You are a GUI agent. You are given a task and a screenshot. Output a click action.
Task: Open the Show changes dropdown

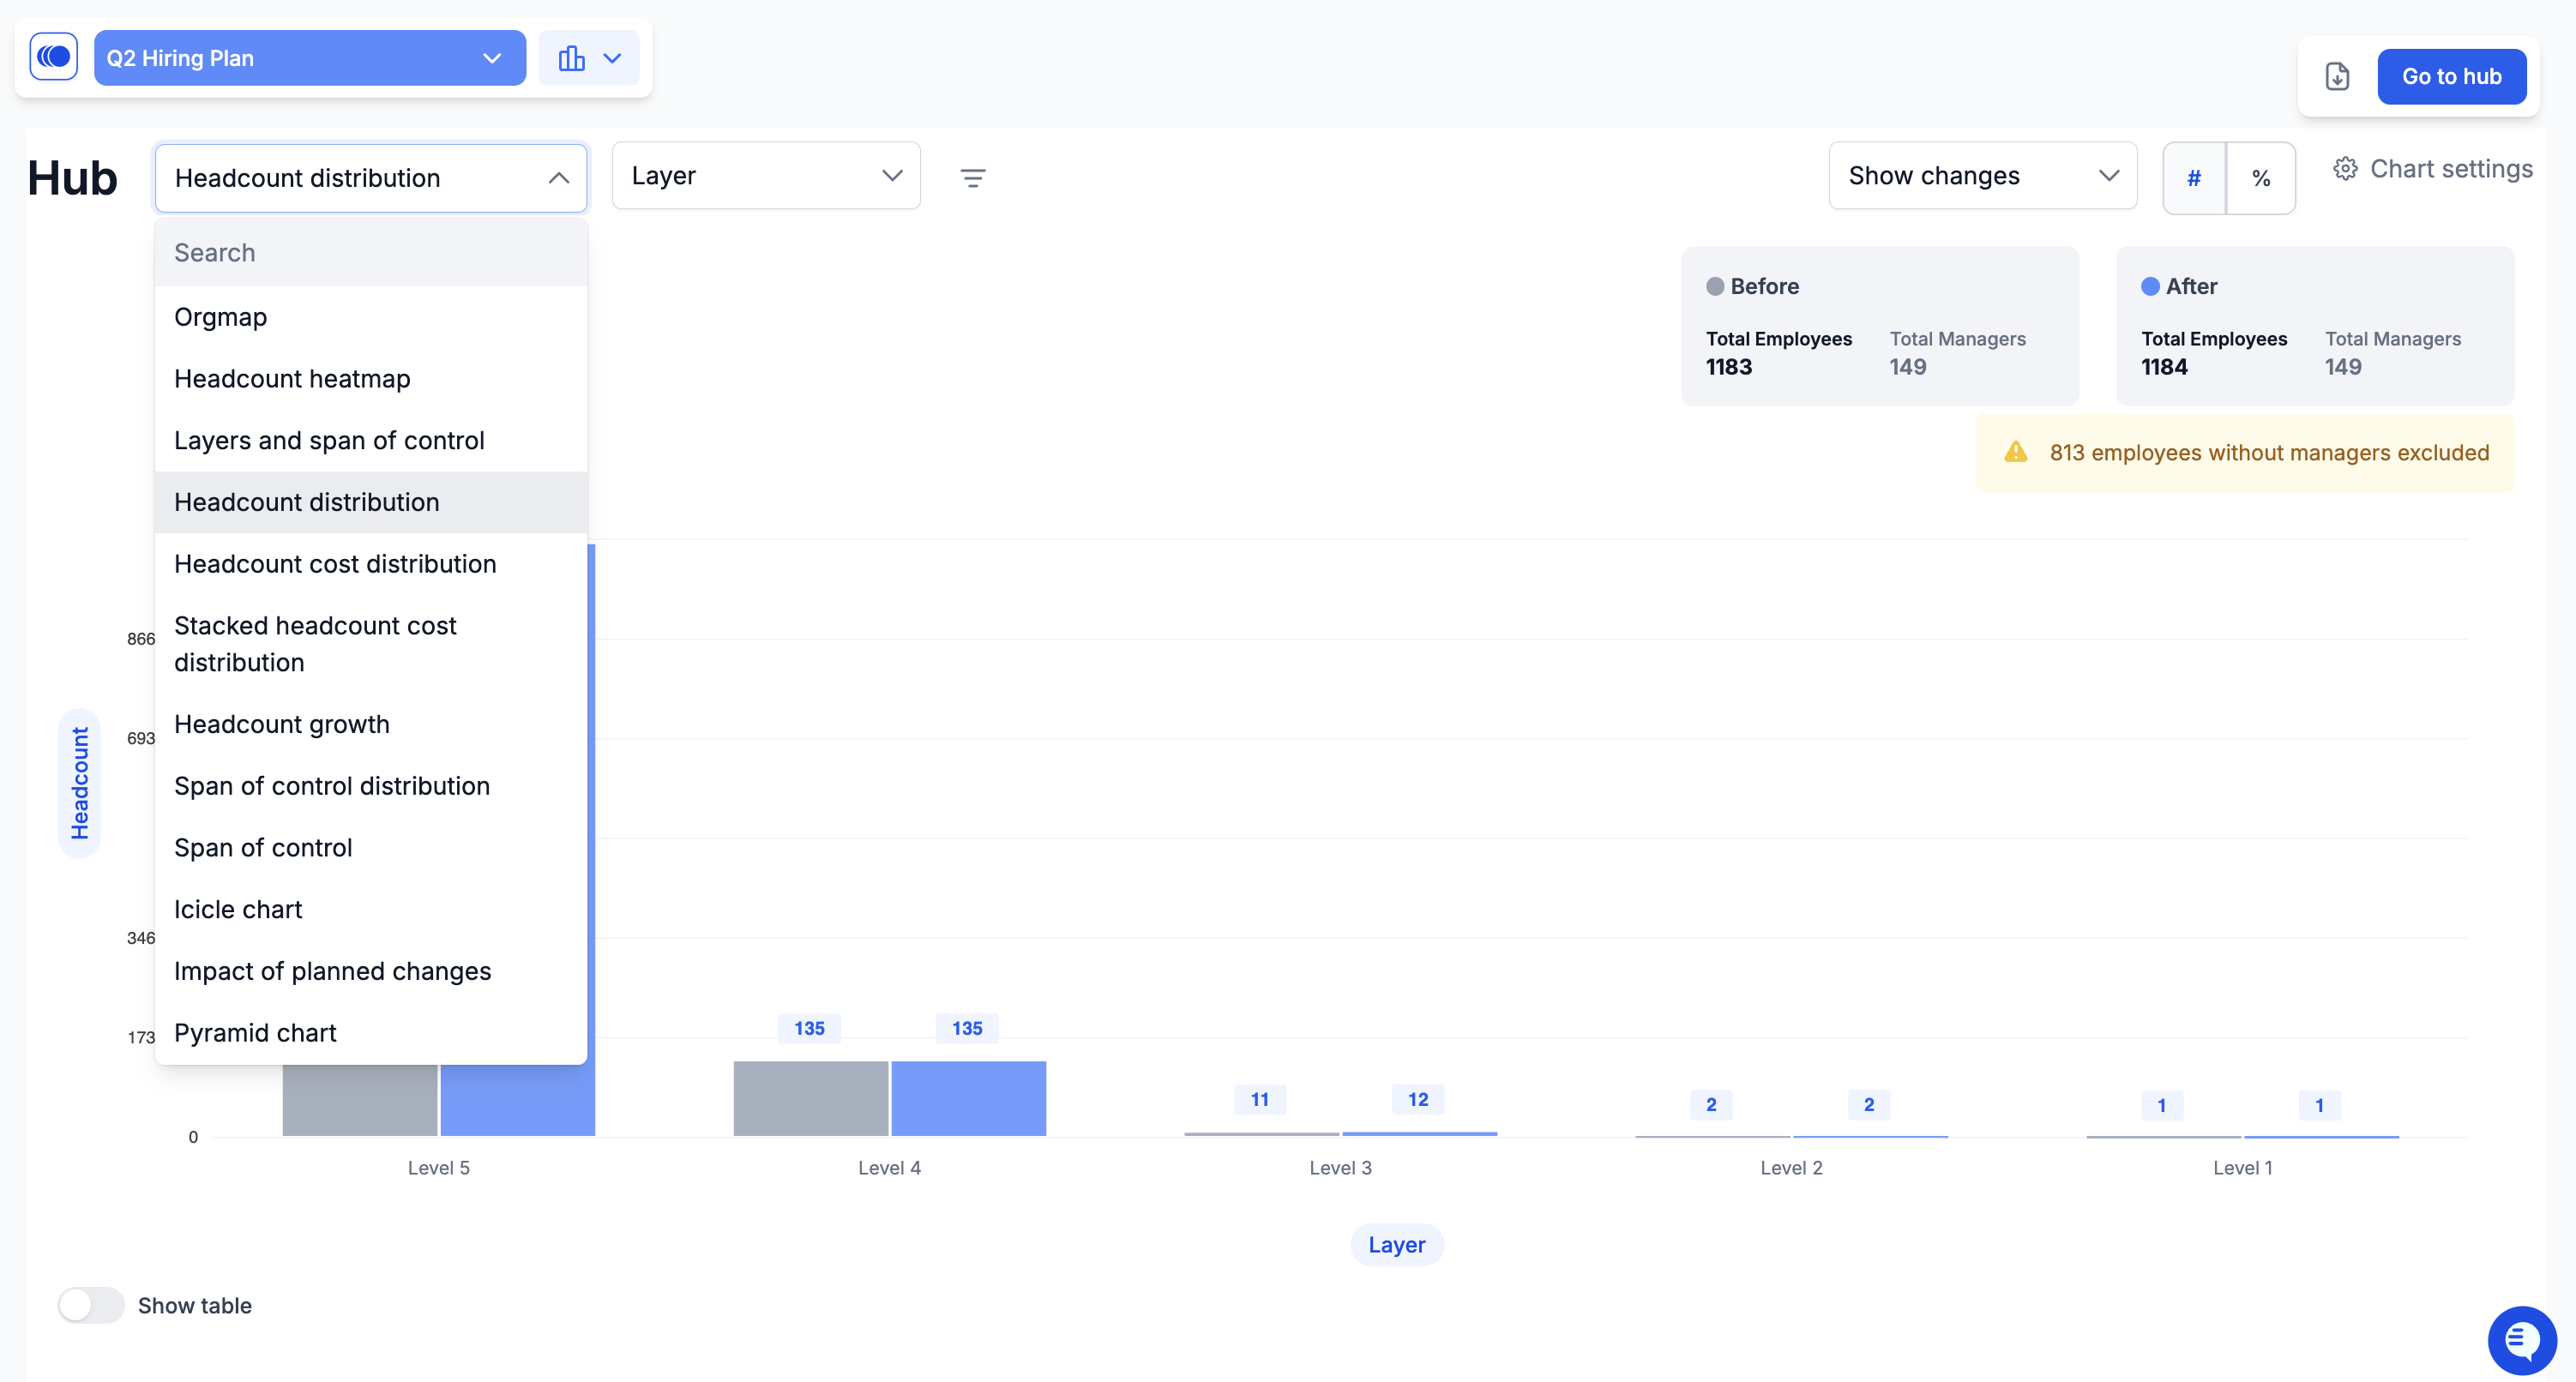[x=1981, y=176]
